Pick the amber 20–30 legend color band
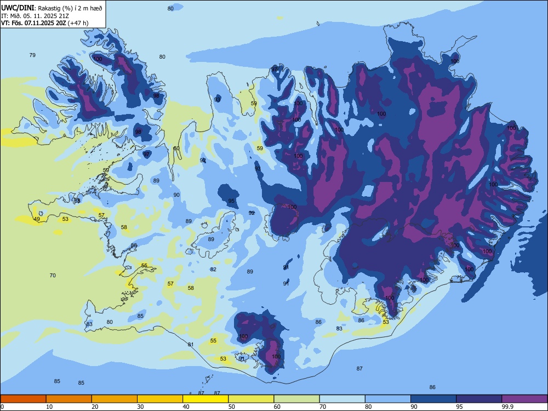Screen dimensions: 548x411 pyautogui.click(x=115, y=399)
